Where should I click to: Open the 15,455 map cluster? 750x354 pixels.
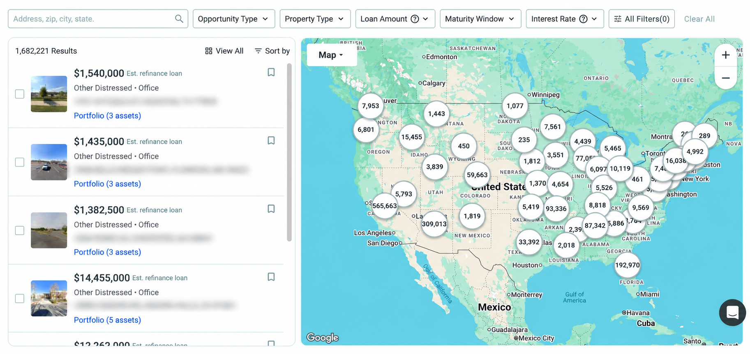(412, 137)
